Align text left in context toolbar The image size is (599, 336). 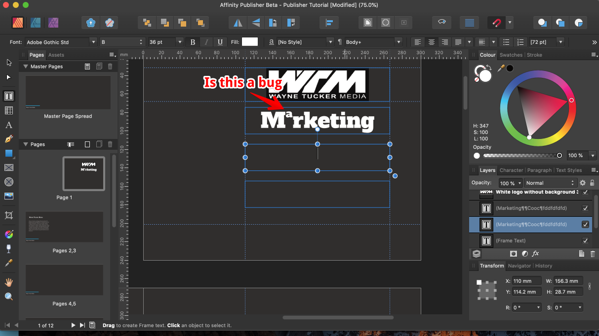(418, 42)
